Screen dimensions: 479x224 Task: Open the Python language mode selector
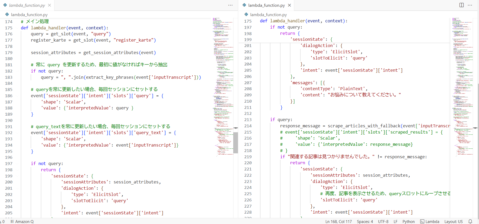point(408,221)
